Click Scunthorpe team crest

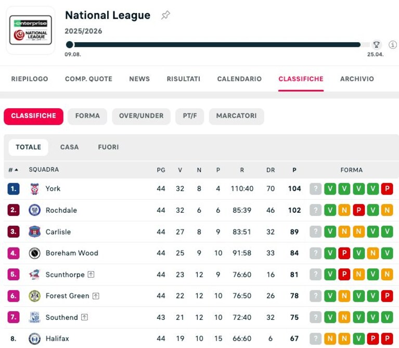(x=35, y=275)
